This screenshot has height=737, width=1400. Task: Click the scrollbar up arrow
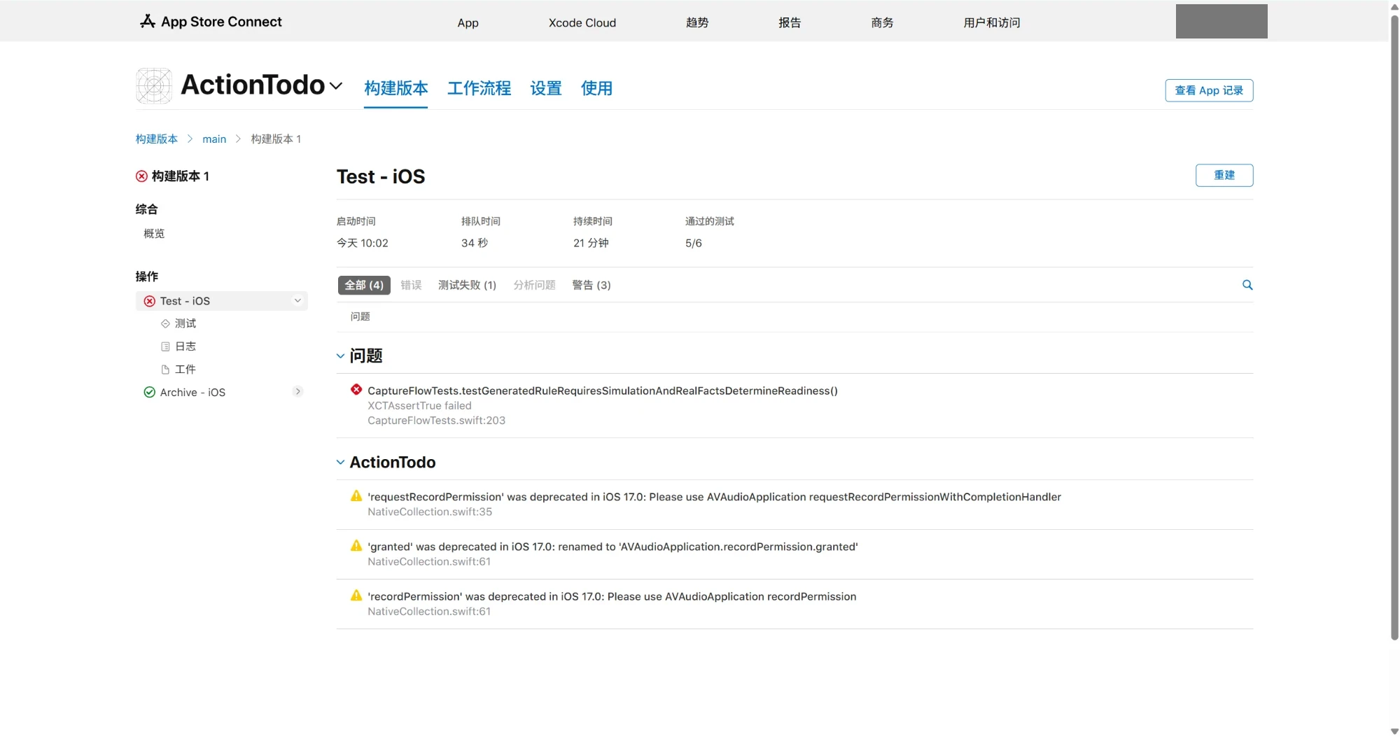coord(1394,6)
